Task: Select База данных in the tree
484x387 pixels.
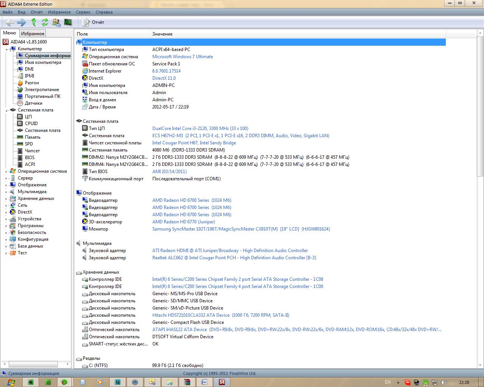Action: coord(30,246)
